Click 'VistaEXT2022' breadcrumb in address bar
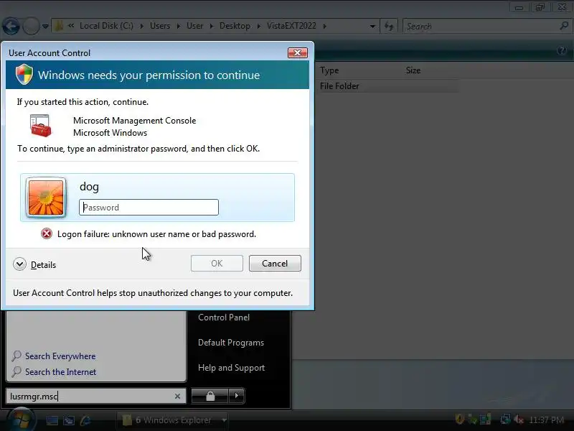Viewport: 574px width, 431px height. 291,26
